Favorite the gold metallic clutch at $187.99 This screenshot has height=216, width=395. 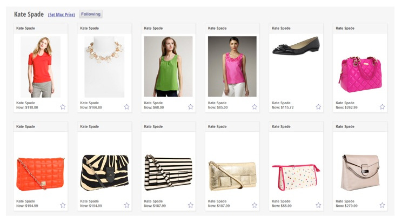(255, 205)
